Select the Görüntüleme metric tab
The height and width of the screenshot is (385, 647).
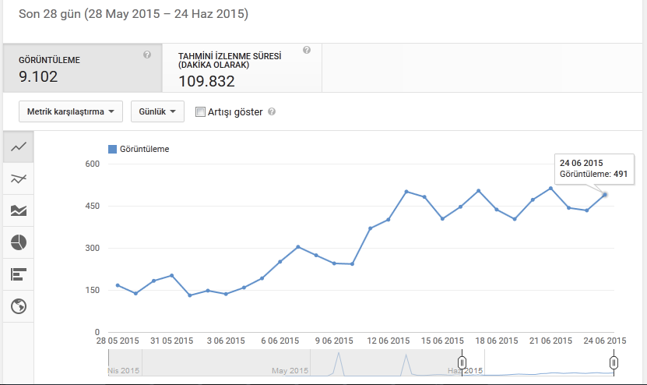click(x=83, y=68)
